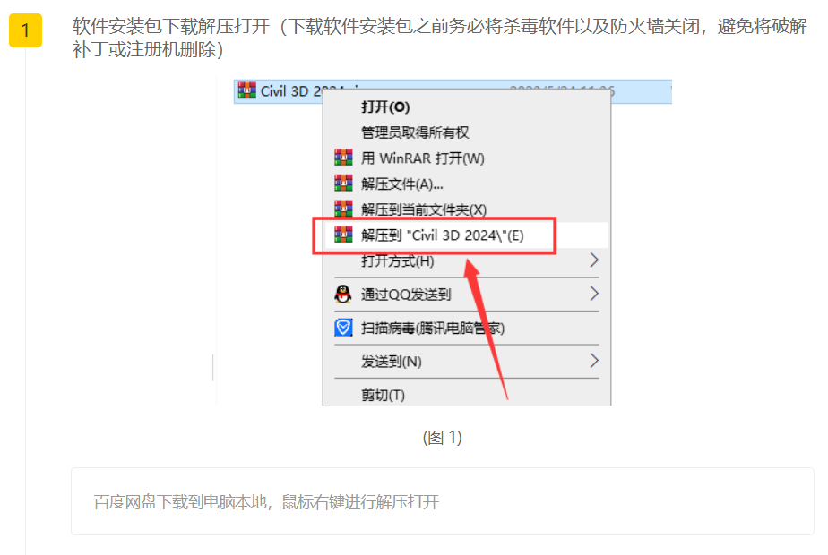Viewport: 828px width, 555px height.
Task: Click the yellow step number 1 badge
Action: pyautogui.click(x=25, y=30)
